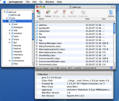
Task: Click the round blue status bar icon
Action: click(x=111, y=68)
